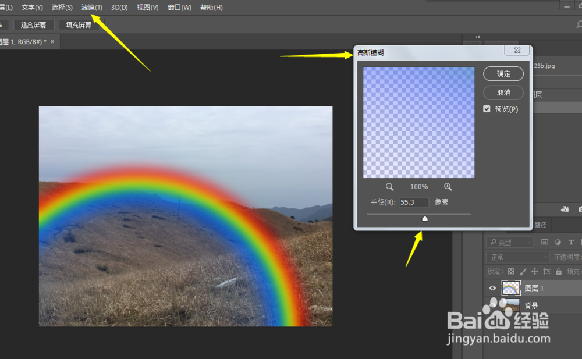
Task: Click the 背景 layer thumbnail
Action: click(511, 305)
